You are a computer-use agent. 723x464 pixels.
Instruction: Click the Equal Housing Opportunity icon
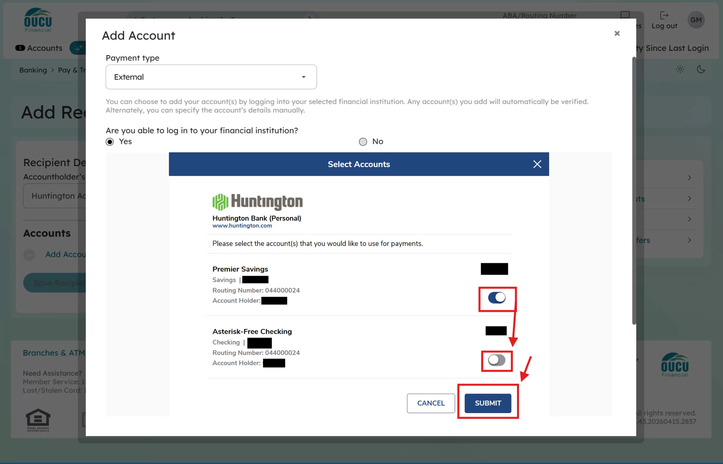pyautogui.click(x=38, y=420)
